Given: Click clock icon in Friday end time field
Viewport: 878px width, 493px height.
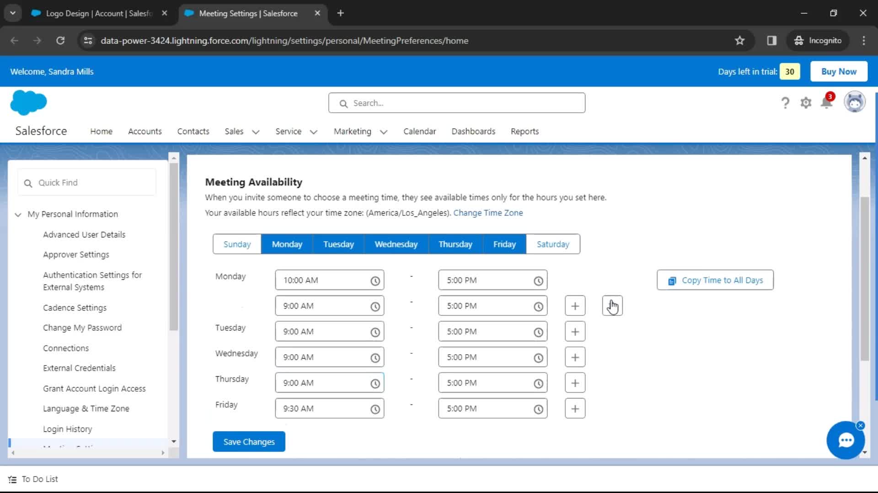Looking at the screenshot, I should click(x=538, y=409).
